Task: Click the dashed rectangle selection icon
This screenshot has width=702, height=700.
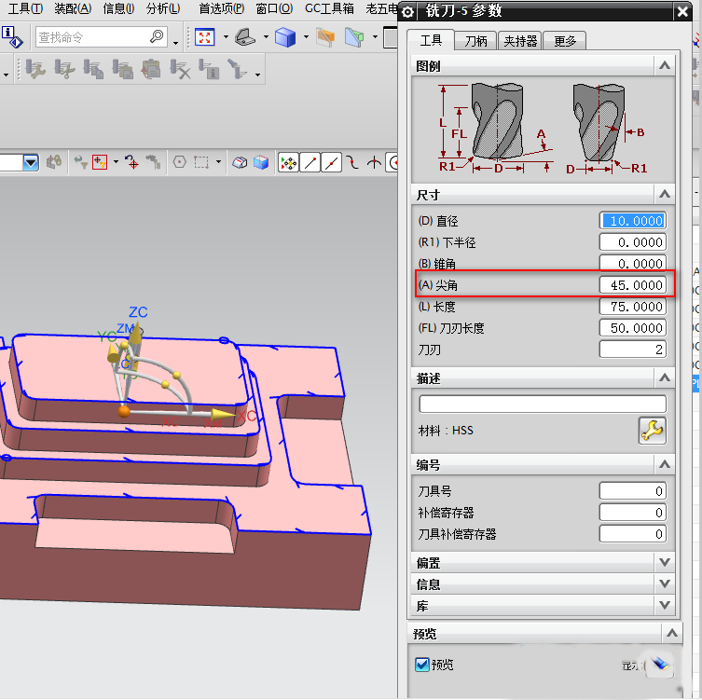Action: coord(200,162)
